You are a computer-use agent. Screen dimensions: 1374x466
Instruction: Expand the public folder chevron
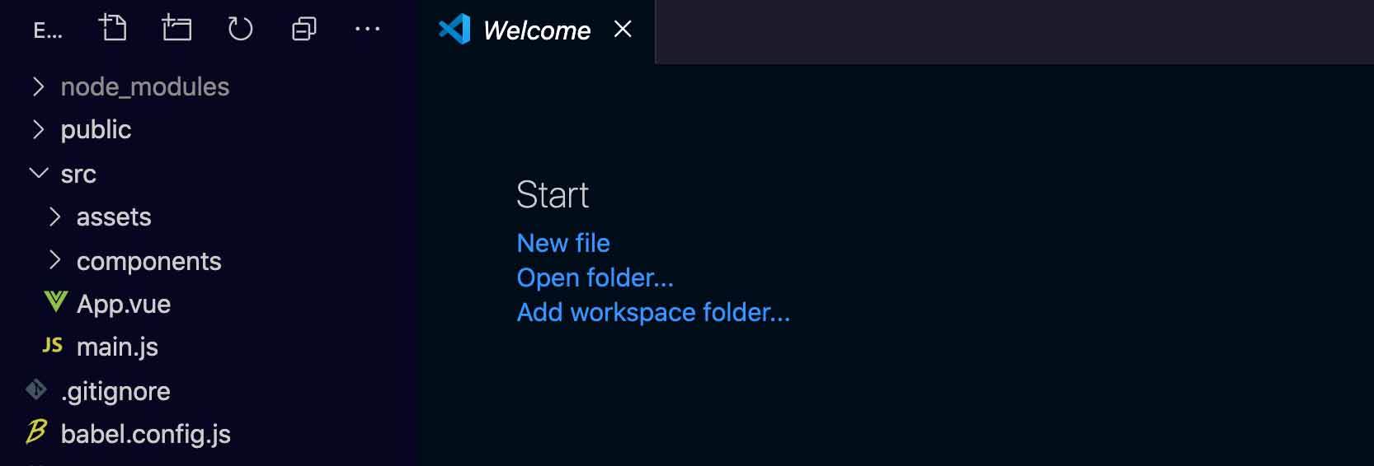pos(38,129)
